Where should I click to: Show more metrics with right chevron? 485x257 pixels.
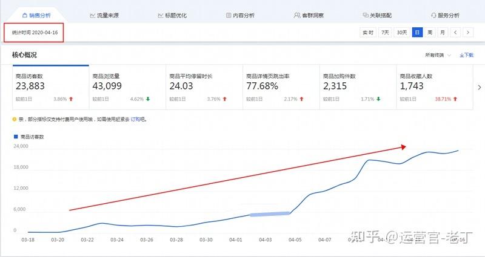pos(480,87)
